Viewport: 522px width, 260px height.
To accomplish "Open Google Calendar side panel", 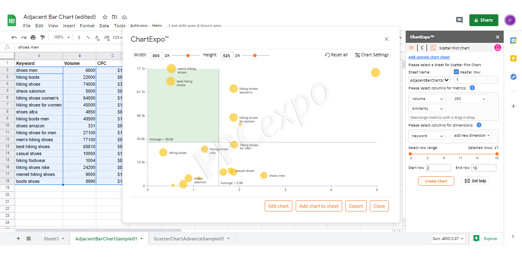I will pos(513,40).
